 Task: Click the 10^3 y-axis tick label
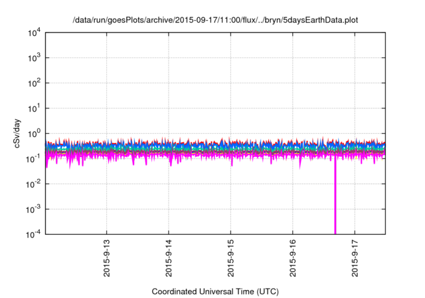point(34,58)
